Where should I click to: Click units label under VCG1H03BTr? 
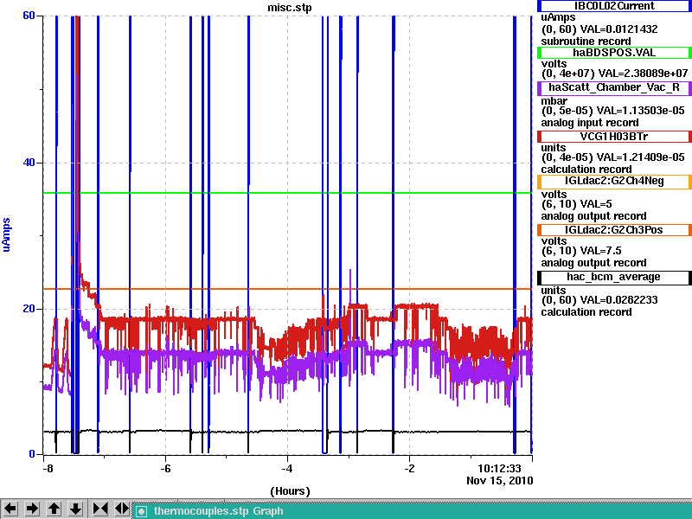pyautogui.click(x=554, y=148)
